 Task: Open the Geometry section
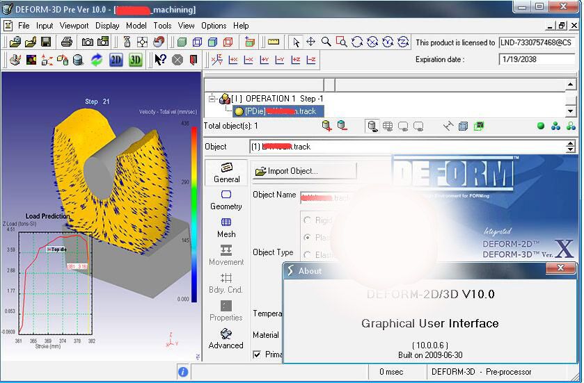226,199
